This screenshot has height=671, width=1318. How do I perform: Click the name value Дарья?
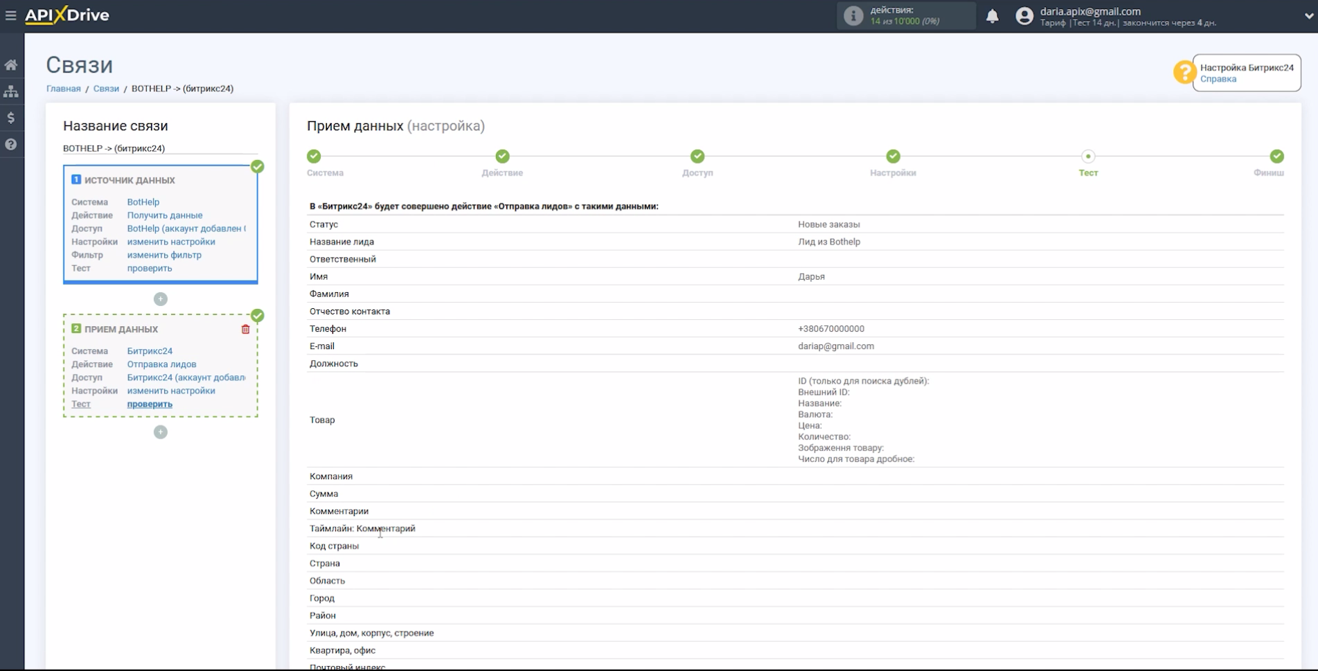tap(811, 276)
